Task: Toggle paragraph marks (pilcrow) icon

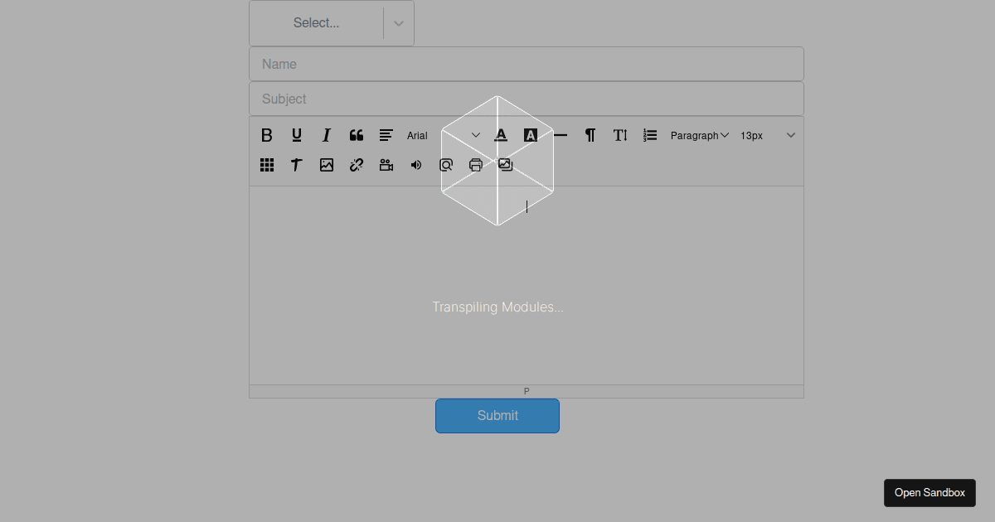Action: (x=590, y=135)
